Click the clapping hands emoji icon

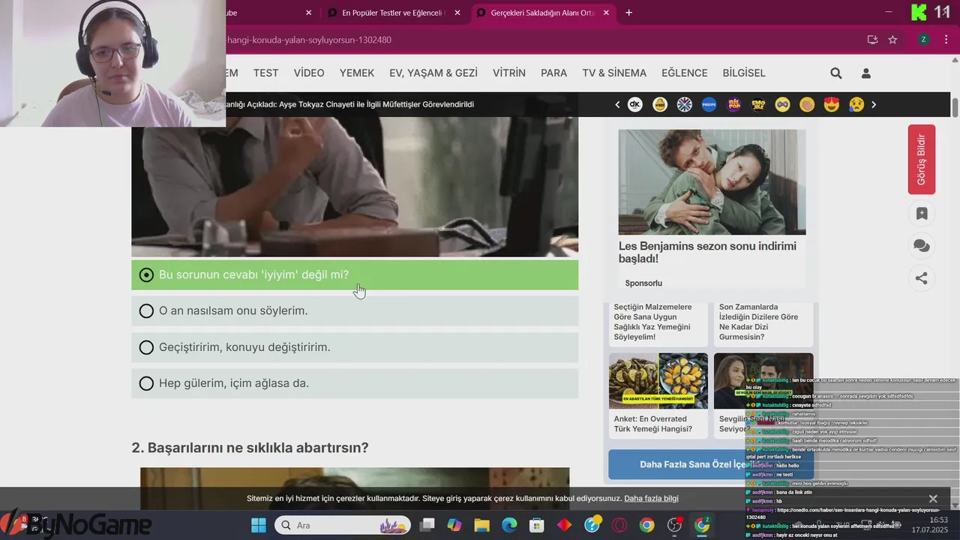(807, 105)
